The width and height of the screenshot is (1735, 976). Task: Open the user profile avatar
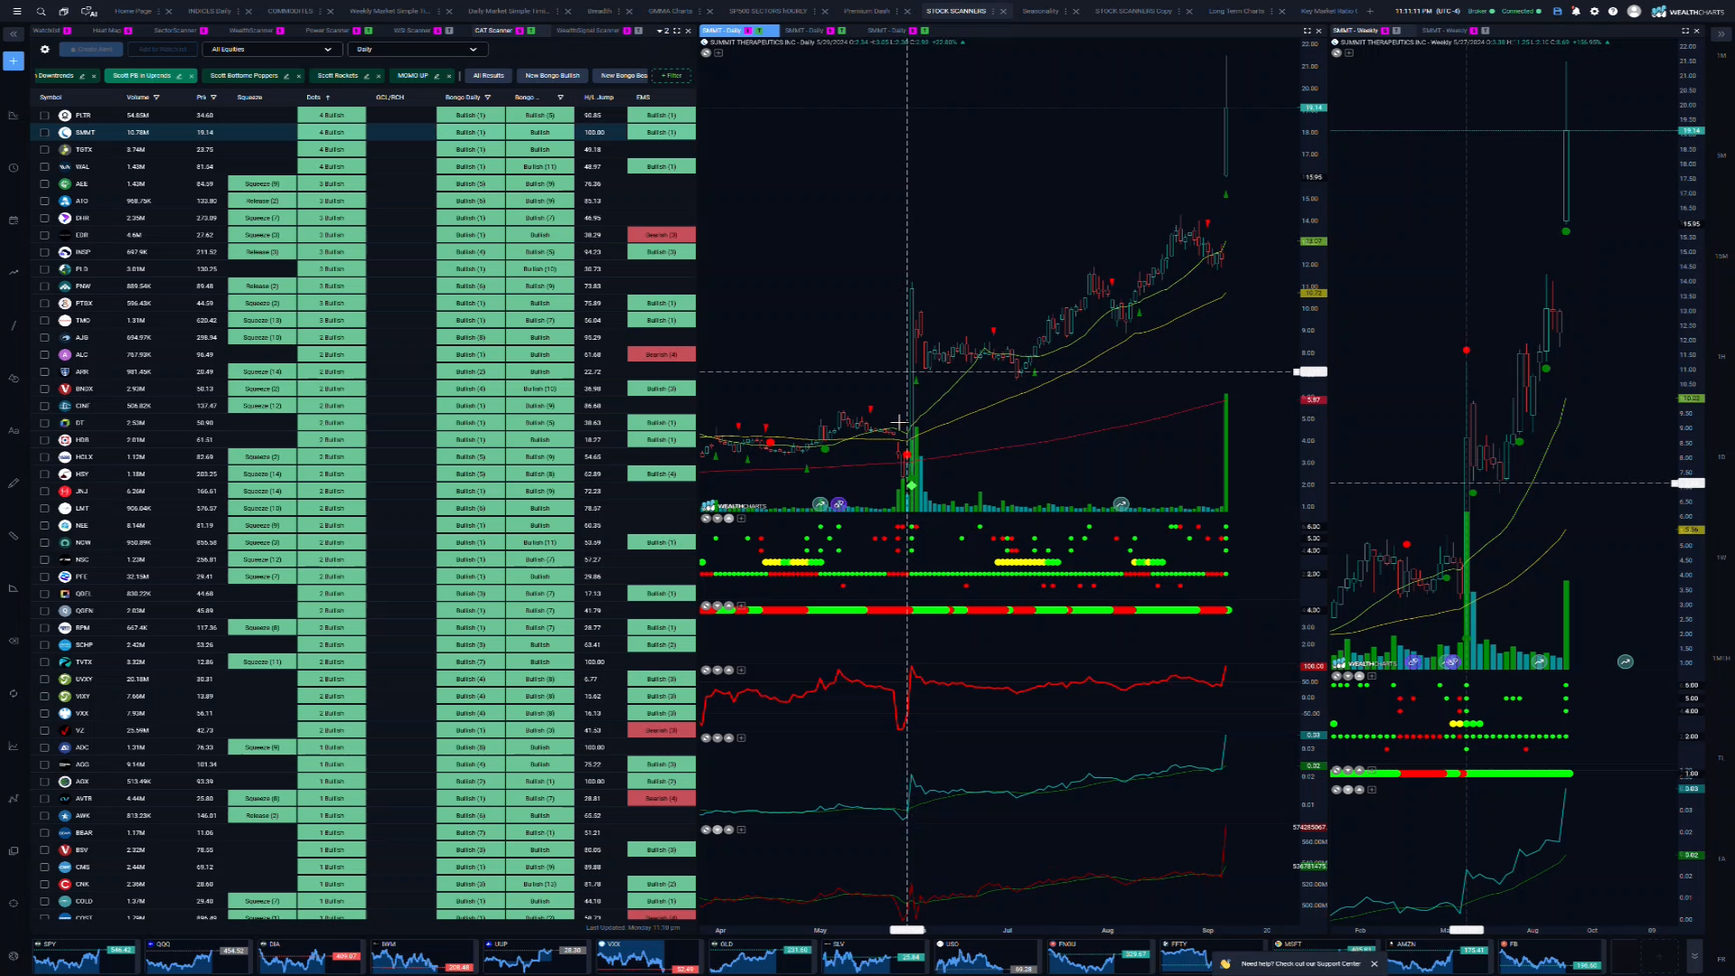[1634, 12]
